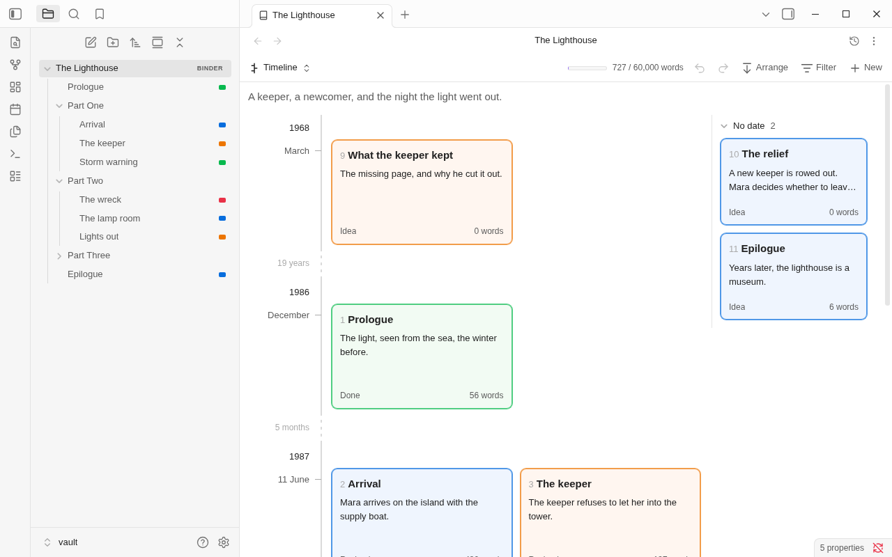892x557 pixels.
Task: Click the quick switcher file-search ribbon icon
Action: click(x=15, y=42)
